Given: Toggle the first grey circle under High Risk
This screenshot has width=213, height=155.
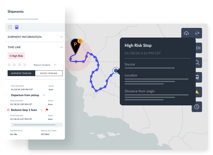Looking at the screenshot, I should click(x=9, y=65).
